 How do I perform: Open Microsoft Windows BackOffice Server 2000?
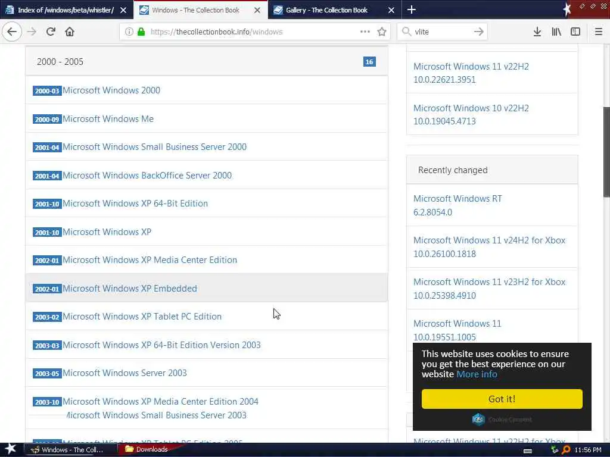click(x=147, y=176)
